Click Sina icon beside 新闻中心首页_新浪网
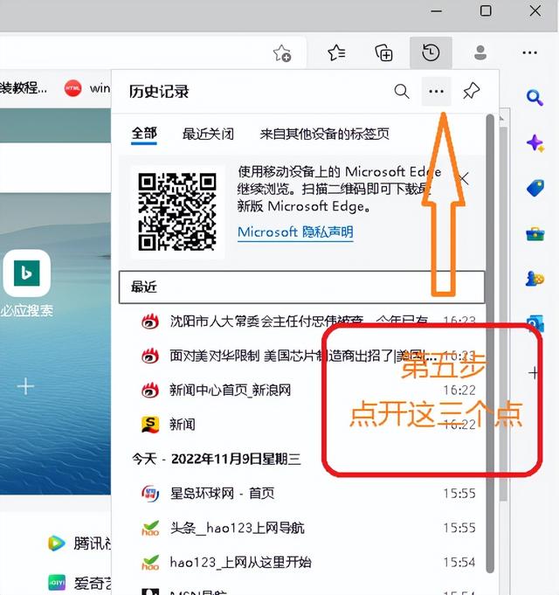This screenshot has height=595, width=559. click(150, 390)
